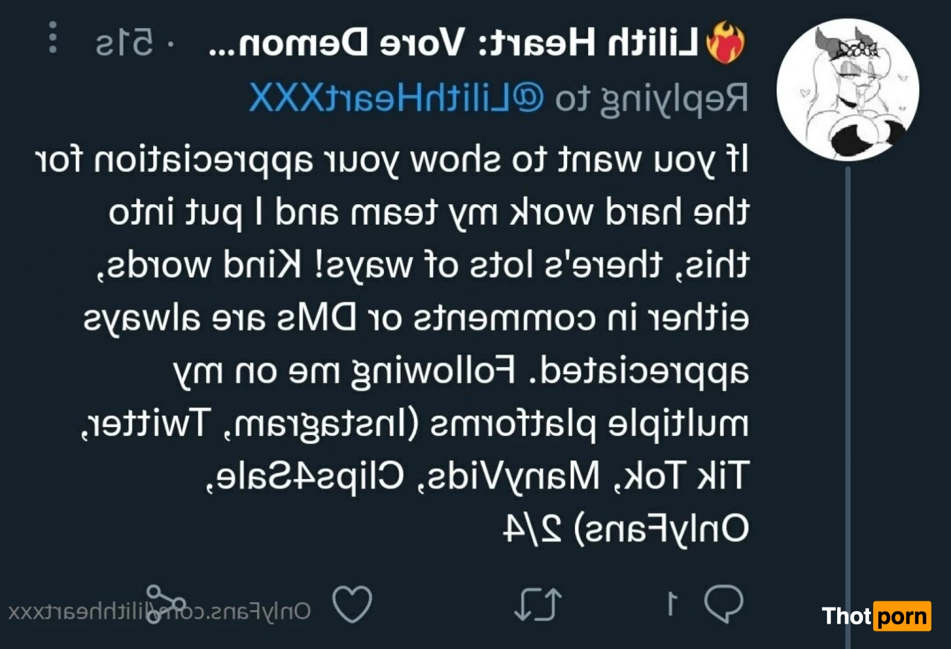Click the fire emoji beside the display name
Viewport: 951px width, 649px height.
click(x=726, y=43)
